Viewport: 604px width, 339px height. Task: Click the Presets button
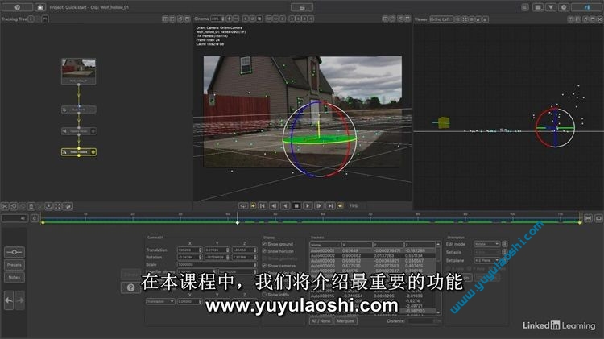pyautogui.click(x=14, y=265)
